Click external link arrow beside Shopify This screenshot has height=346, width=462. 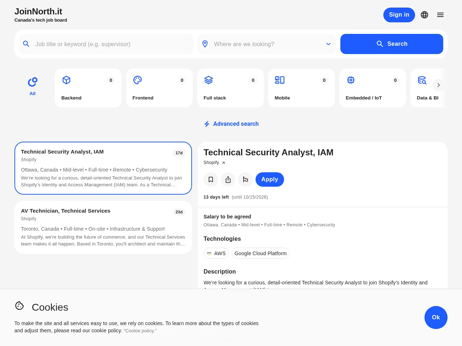point(223,163)
